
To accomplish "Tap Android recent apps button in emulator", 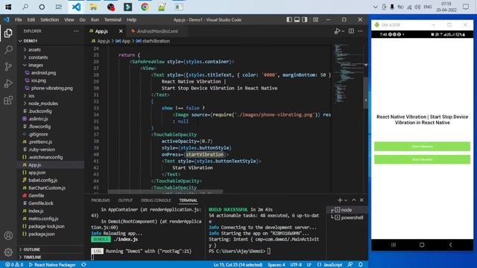I will pyautogui.click(x=394, y=245).
